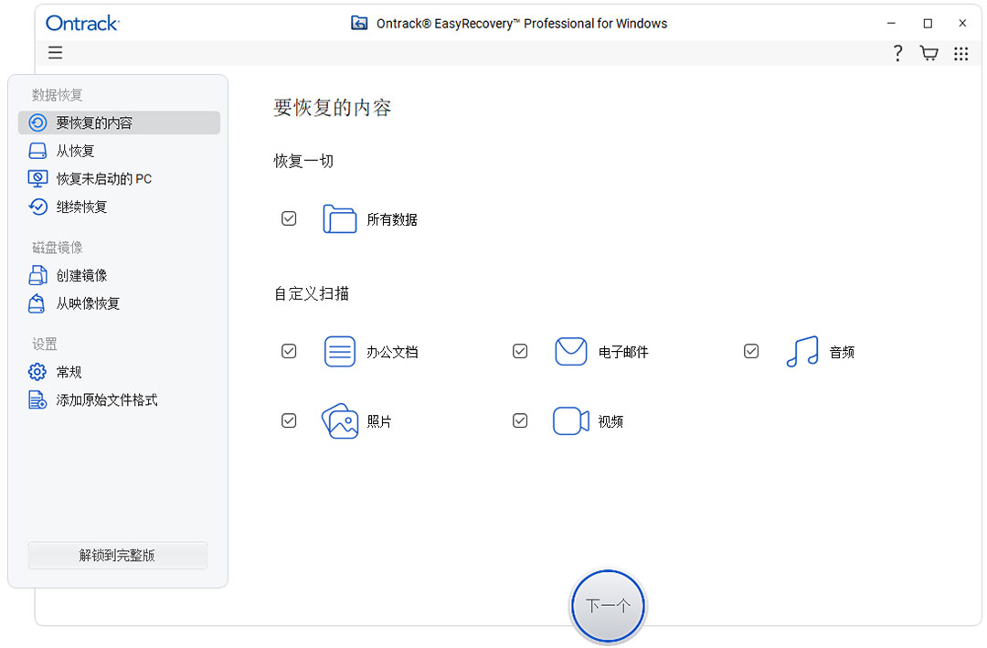The image size is (987, 648).
Task: Open 常规 settings via gear icon
Action: pos(37,371)
